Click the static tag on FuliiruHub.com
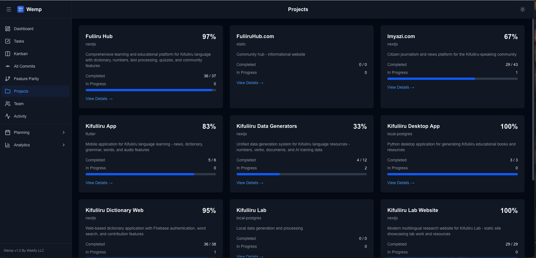The image size is (536, 258). pyautogui.click(x=241, y=44)
